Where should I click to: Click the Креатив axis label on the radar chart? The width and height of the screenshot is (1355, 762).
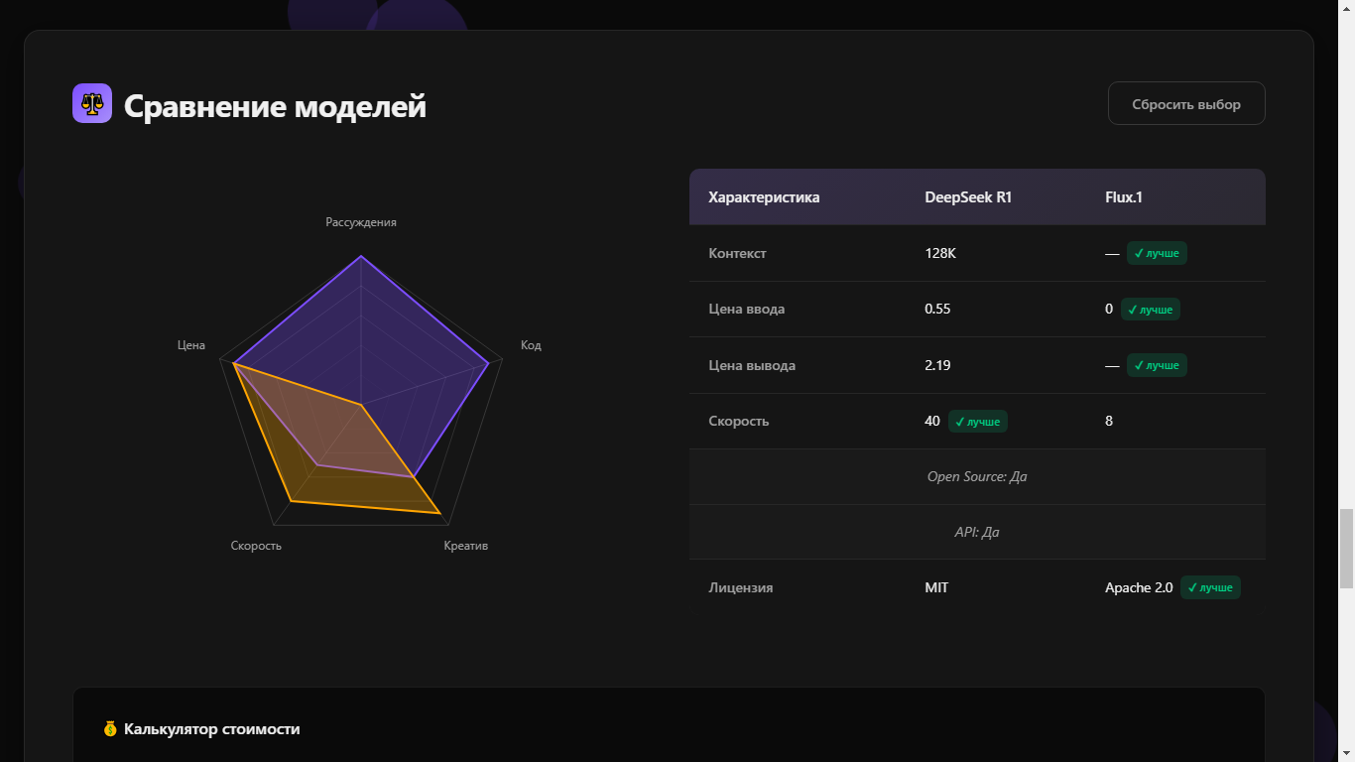[x=466, y=546]
